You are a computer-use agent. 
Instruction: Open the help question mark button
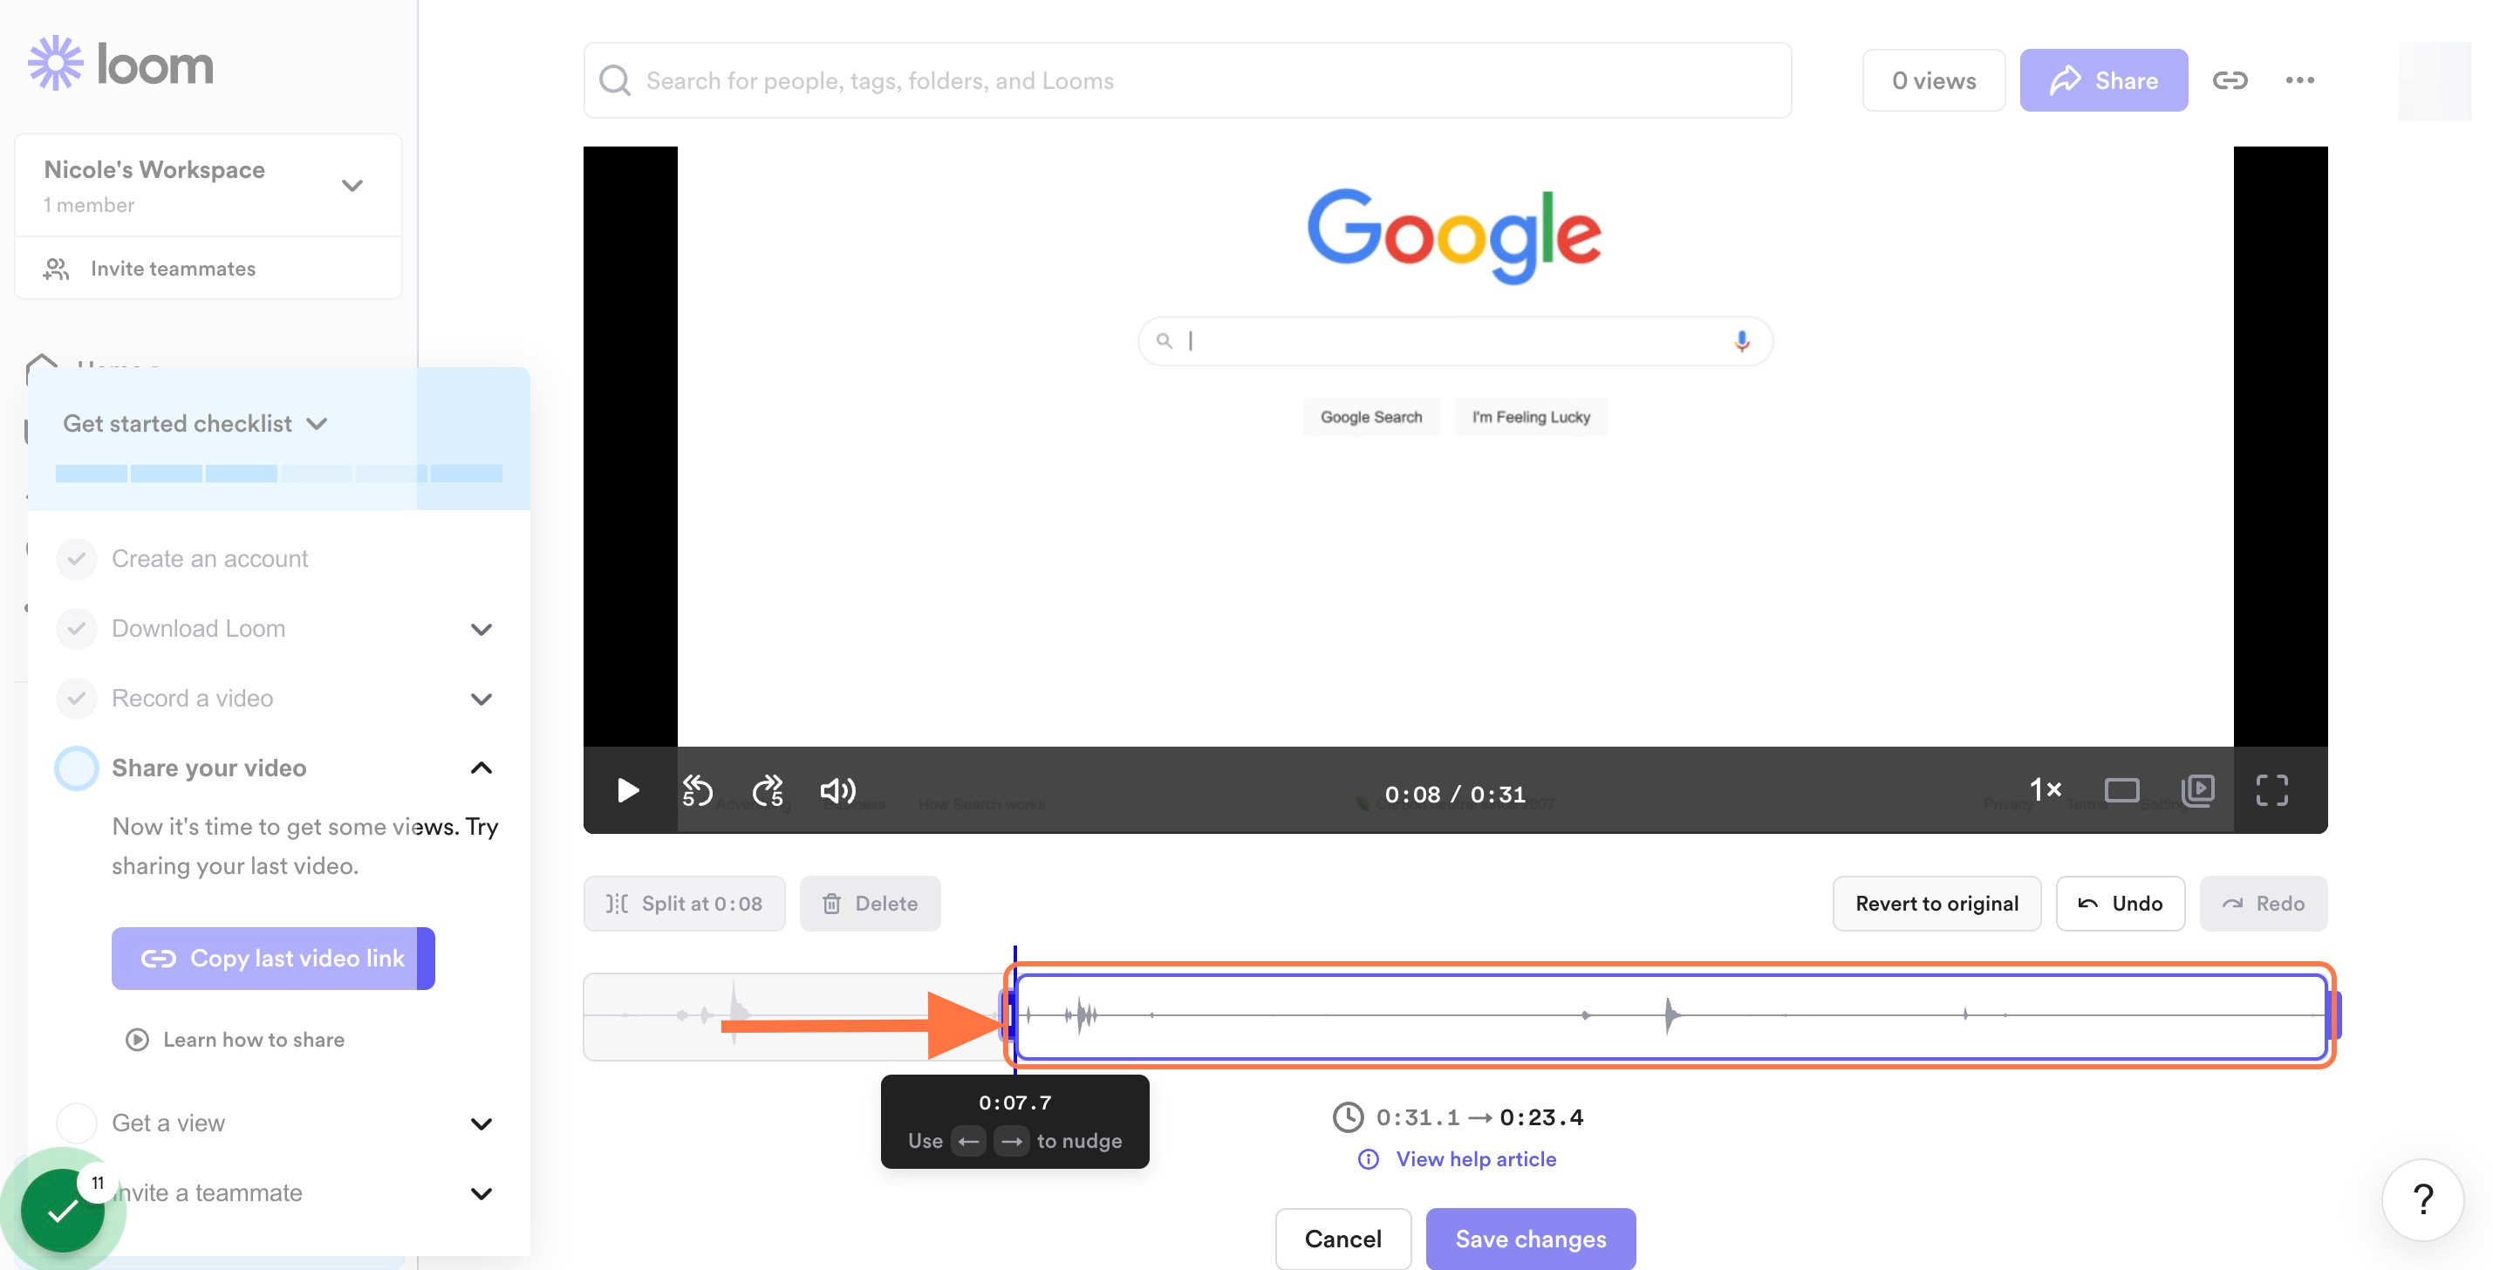tap(2422, 1199)
